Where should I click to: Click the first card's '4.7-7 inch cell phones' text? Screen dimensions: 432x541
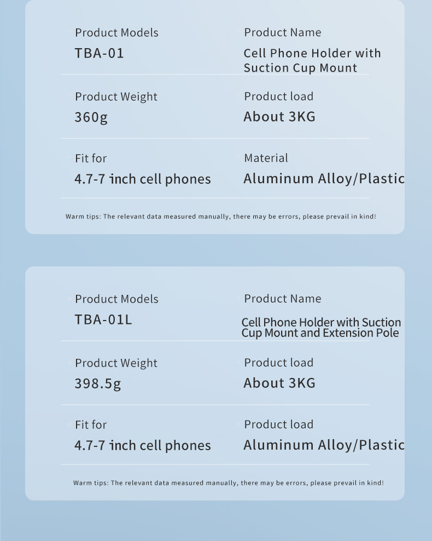coord(143,179)
